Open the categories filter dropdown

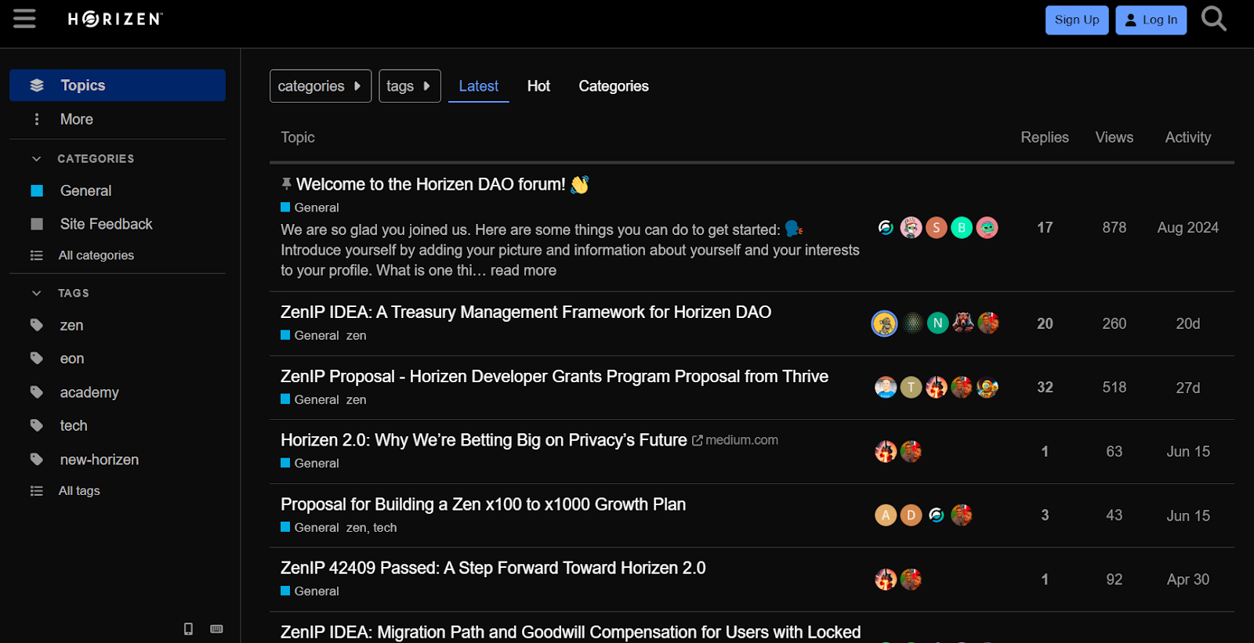tap(321, 86)
